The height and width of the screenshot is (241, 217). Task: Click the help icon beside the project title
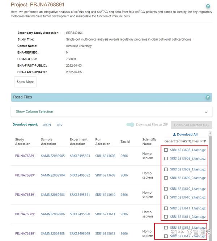tap(208, 6)
